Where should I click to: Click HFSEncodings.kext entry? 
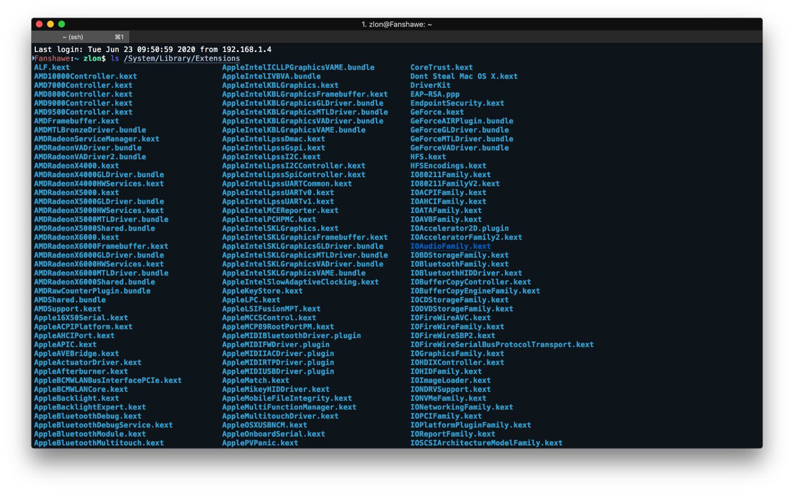click(x=448, y=166)
